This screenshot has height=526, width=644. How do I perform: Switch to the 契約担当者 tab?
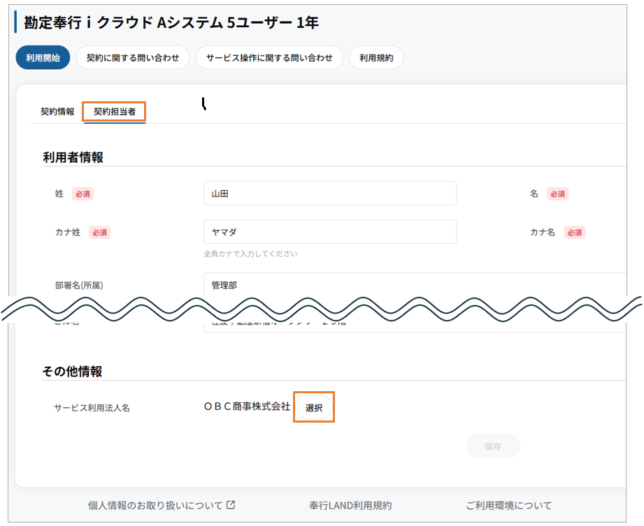[x=115, y=112]
